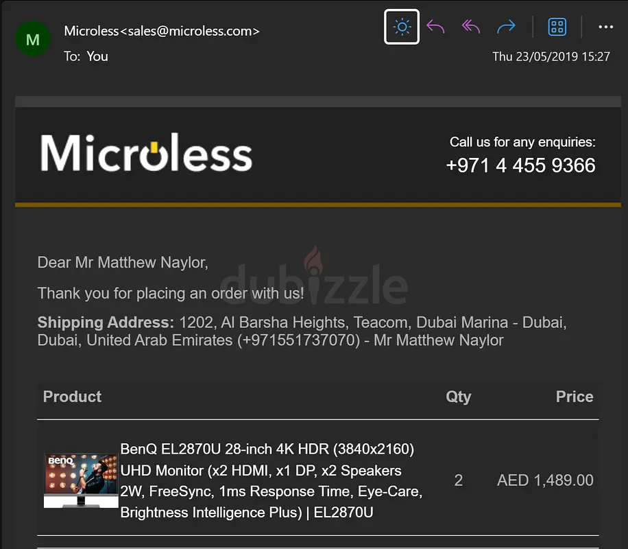Viewport: 628px width, 549px height.
Task: Click the email date Thu 23/05/2019 15:27
Action: (x=551, y=56)
